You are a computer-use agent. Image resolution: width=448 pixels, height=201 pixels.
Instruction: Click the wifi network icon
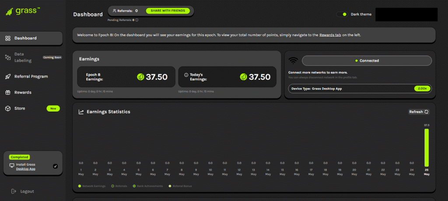tap(293, 60)
